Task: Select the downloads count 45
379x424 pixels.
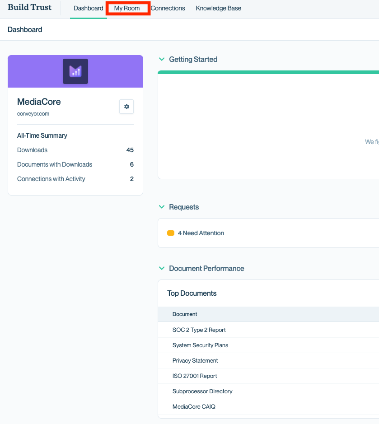Action: (x=130, y=150)
